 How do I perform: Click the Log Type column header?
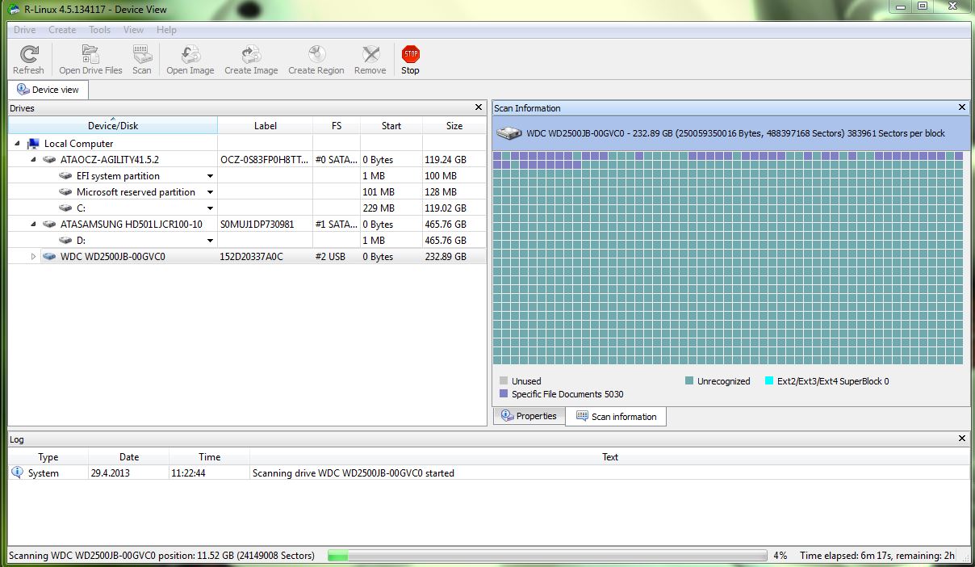click(48, 457)
